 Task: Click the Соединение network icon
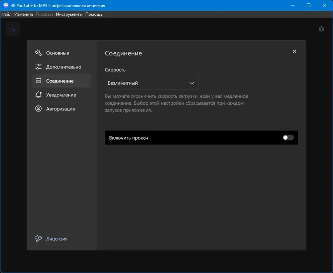click(38, 81)
